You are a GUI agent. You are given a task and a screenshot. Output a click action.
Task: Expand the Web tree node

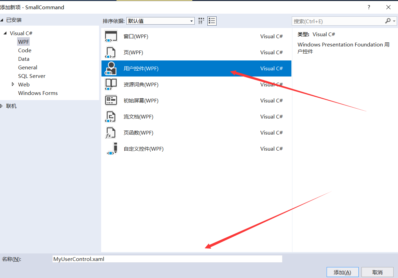[x=13, y=84]
